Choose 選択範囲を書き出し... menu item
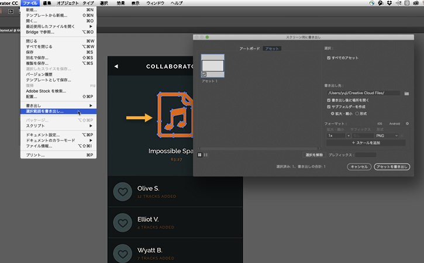 pyautogui.click(x=58, y=112)
